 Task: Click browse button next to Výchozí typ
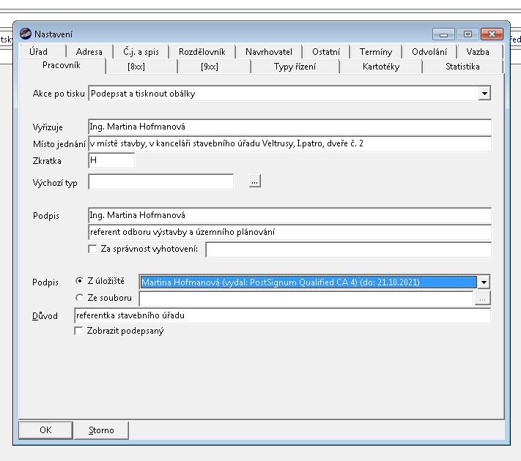coord(254,181)
